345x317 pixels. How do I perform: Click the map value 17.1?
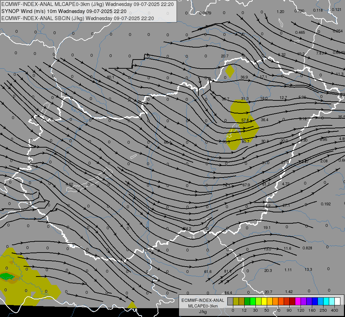coord(263,77)
